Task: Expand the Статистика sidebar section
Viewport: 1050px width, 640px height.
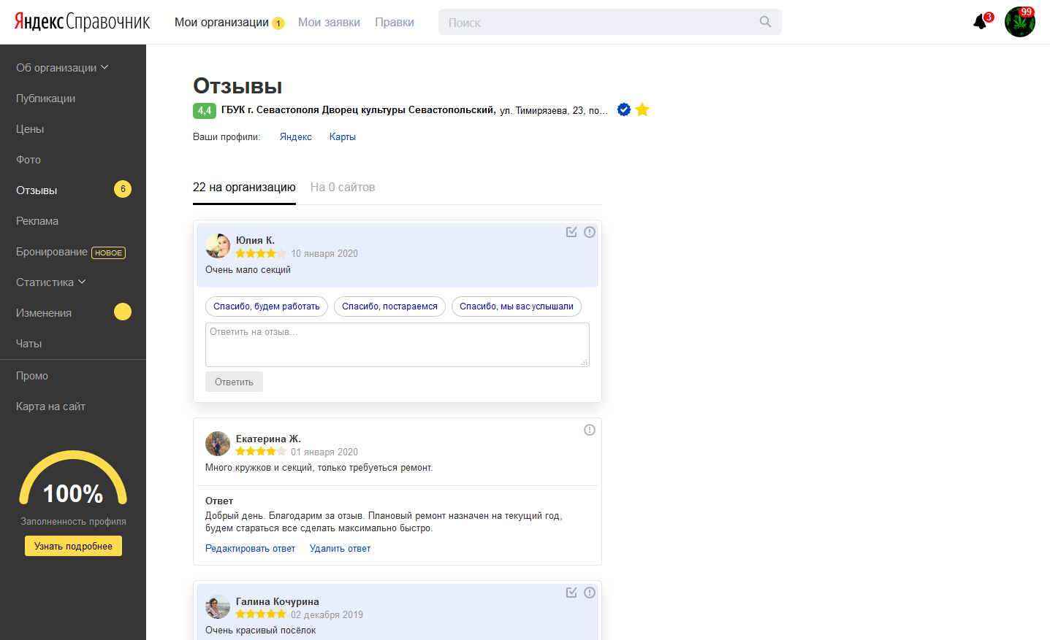Action: pyautogui.click(x=50, y=282)
